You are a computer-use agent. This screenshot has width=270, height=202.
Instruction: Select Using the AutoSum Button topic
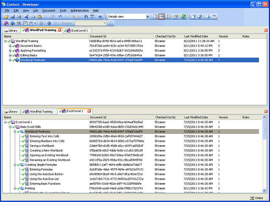point(46,174)
